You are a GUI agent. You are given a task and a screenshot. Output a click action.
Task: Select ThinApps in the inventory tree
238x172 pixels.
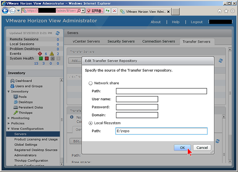click(25, 113)
